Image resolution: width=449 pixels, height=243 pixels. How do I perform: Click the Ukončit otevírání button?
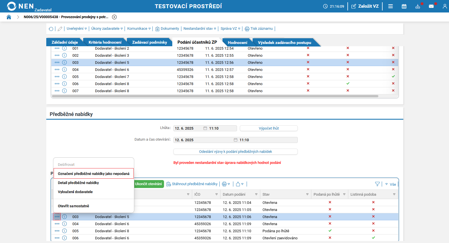[x=148, y=184]
